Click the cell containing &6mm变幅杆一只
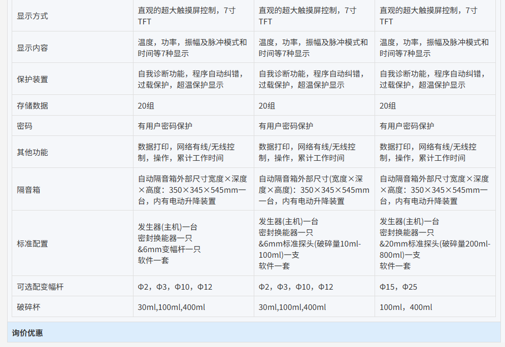 pyautogui.click(x=193, y=244)
